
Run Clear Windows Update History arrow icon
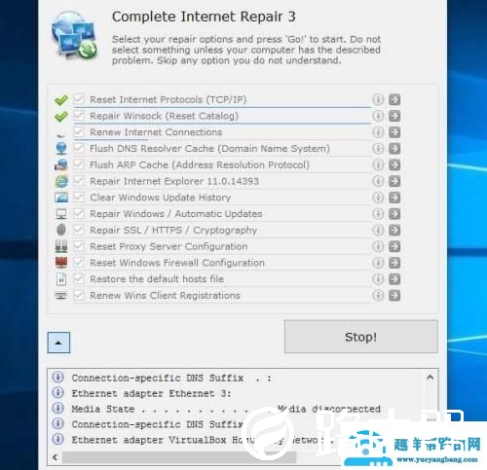tap(394, 198)
